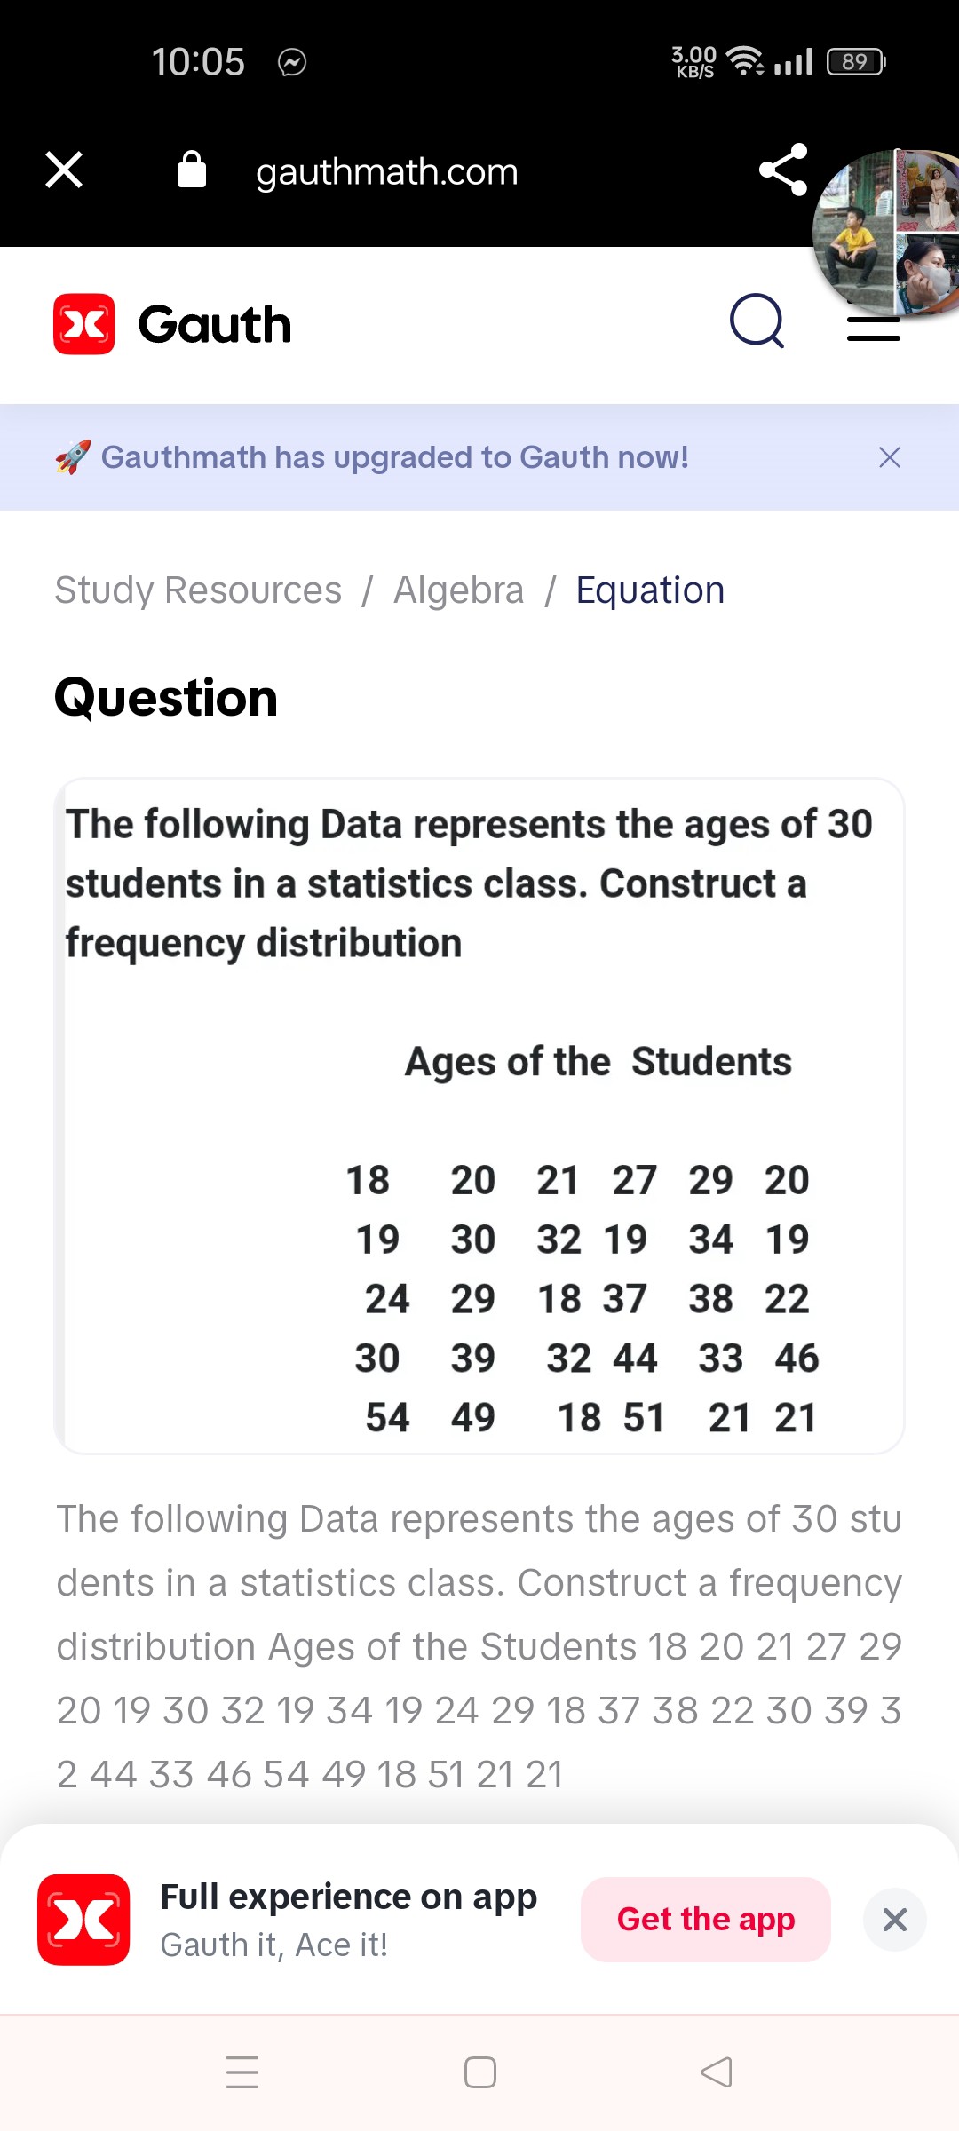Tap the question image with student ages

(x=479, y=1116)
